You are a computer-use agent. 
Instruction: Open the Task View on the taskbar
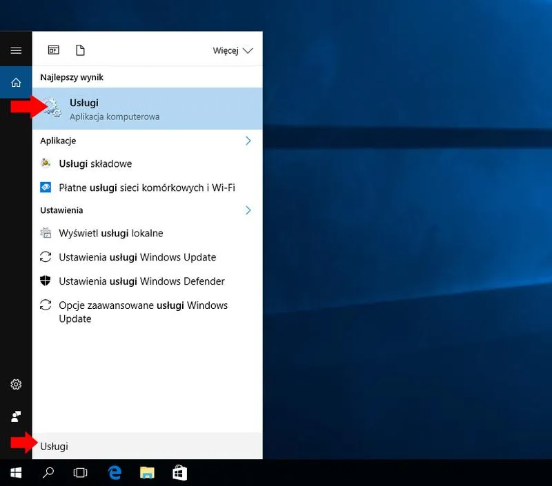point(80,473)
